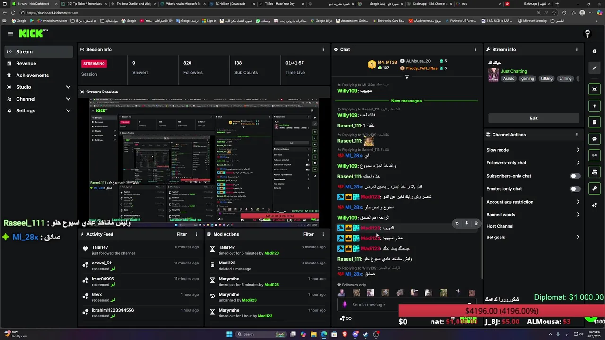Open the Channel Actions three-dot menu
605x340 pixels.
[577, 135]
